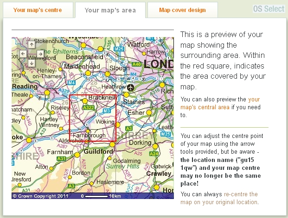Click the Reading label on the map
288x218 pixels.
click(x=25, y=87)
